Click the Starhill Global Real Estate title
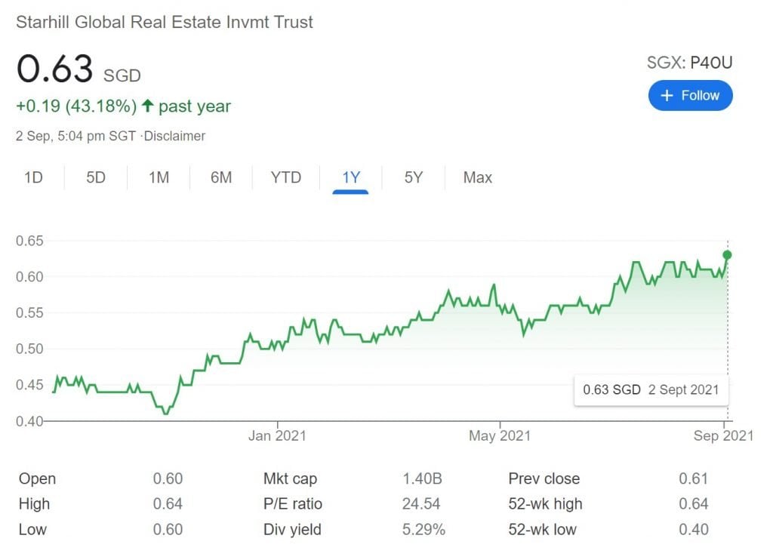Viewport: 773px width, 560px height. 164,22
